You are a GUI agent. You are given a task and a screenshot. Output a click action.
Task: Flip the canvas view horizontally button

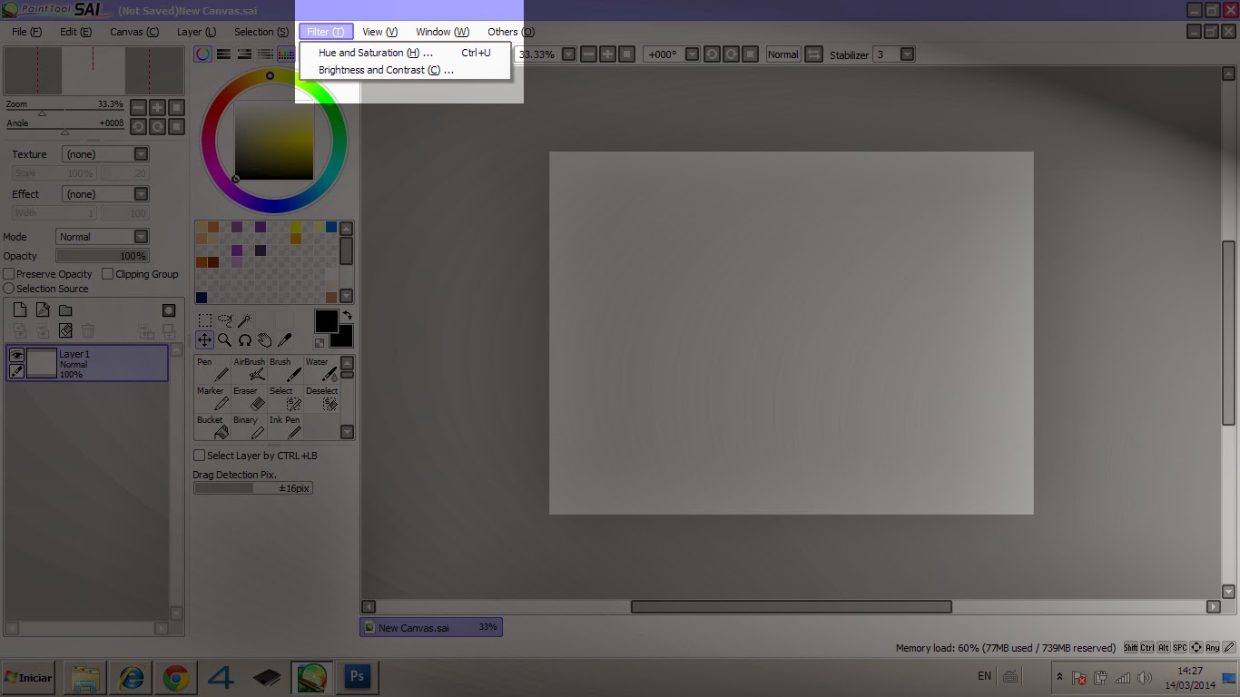click(813, 54)
